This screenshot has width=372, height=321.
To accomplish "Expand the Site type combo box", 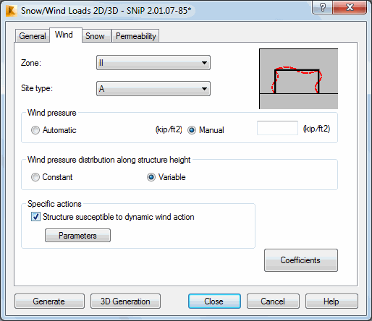I will click(x=153, y=89).
